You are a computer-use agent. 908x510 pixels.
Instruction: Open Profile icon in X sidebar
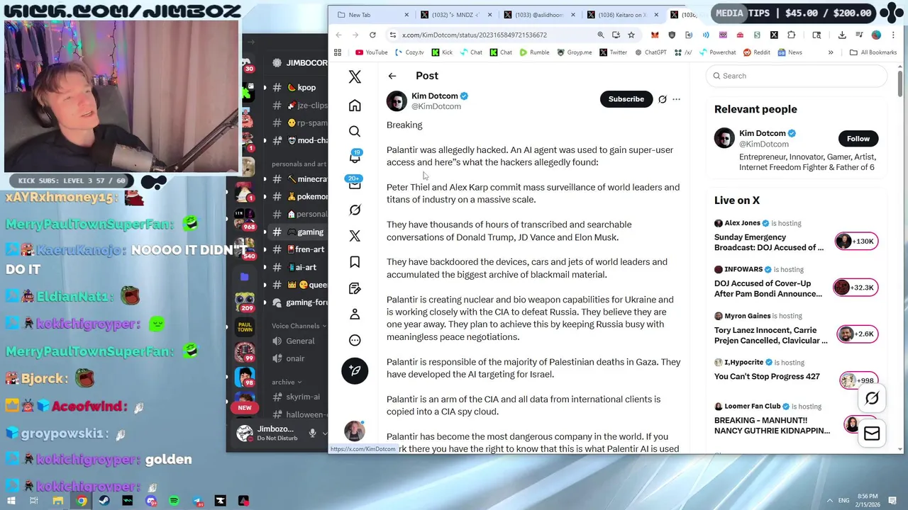[x=355, y=314]
